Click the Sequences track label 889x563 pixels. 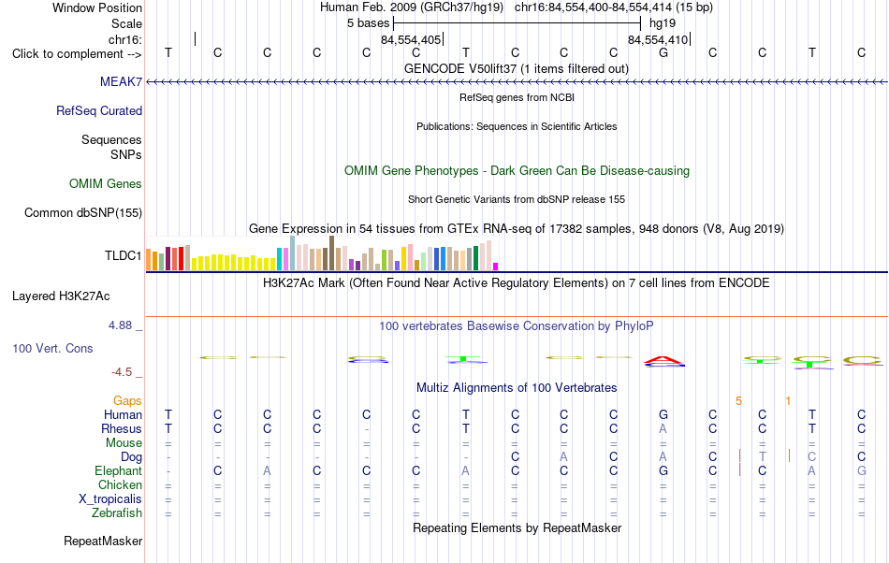111,140
